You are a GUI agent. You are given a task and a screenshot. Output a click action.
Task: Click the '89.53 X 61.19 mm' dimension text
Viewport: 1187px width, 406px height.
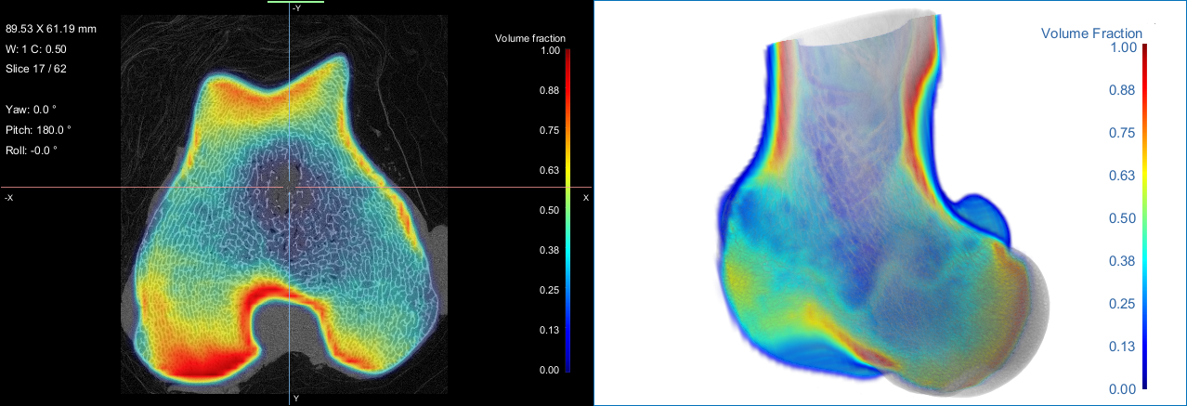(x=51, y=29)
